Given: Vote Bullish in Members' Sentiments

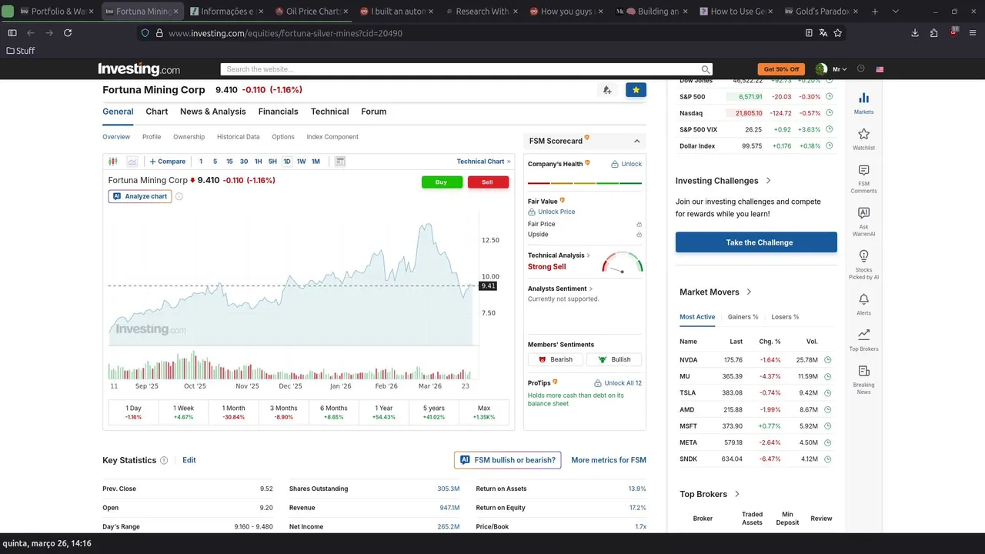Looking at the screenshot, I should click(614, 359).
